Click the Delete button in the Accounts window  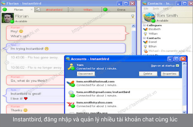[148, 74]
